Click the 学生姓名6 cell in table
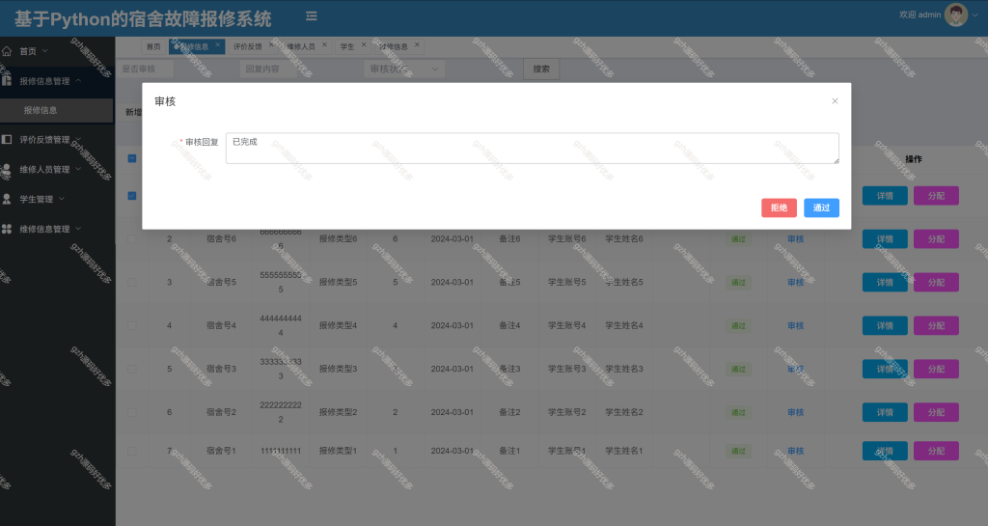The image size is (988, 526). 624,238
